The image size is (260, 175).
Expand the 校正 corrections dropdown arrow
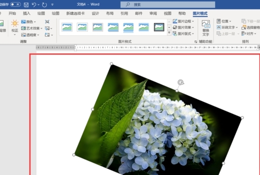[15, 35]
